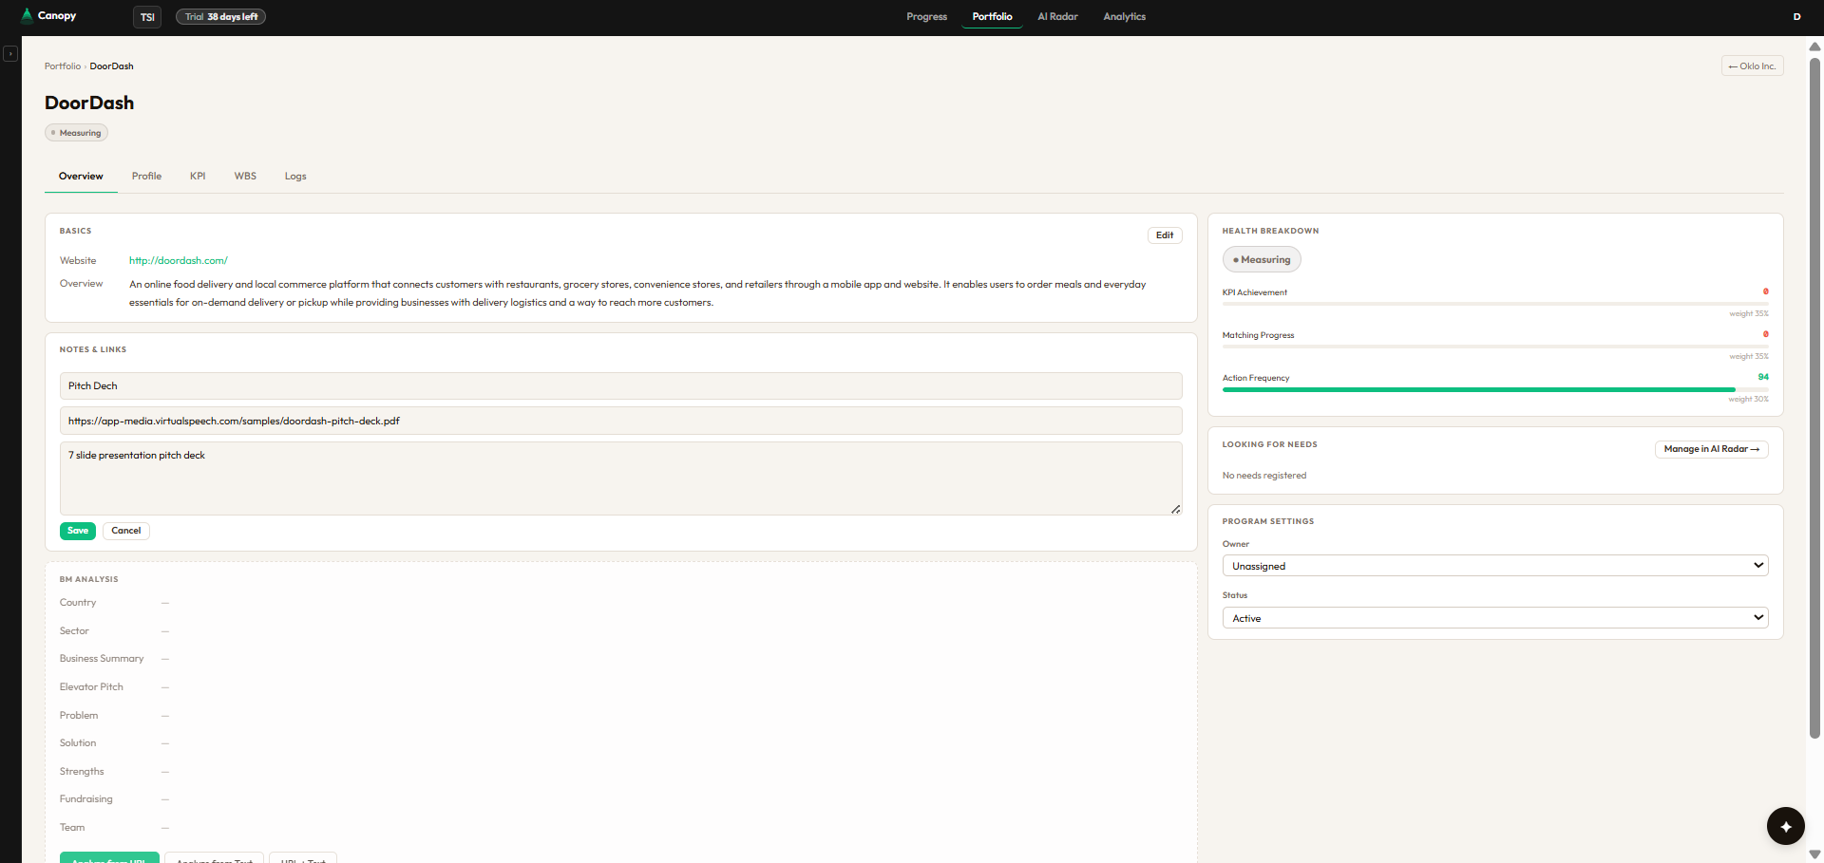
Task: Open the WBS tab
Action: pyautogui.click(x=245, y=177)
